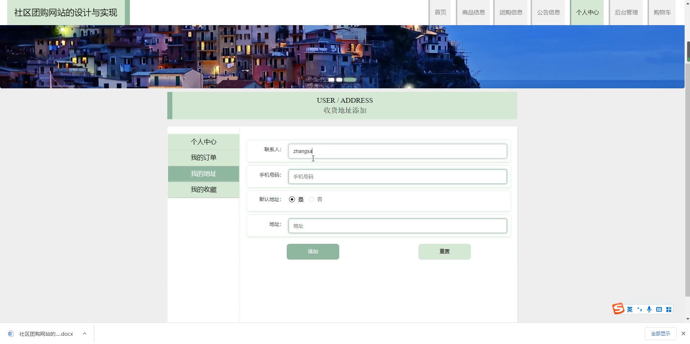
Task: Open the 商品信息 navigation tab
Action: coord(473,13)
